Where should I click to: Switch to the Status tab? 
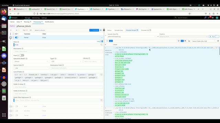click(x=109, y=30)
